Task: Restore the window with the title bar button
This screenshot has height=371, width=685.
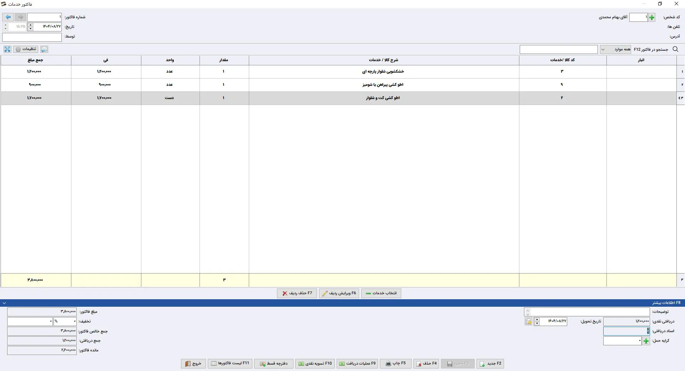Action: point(660,4)
